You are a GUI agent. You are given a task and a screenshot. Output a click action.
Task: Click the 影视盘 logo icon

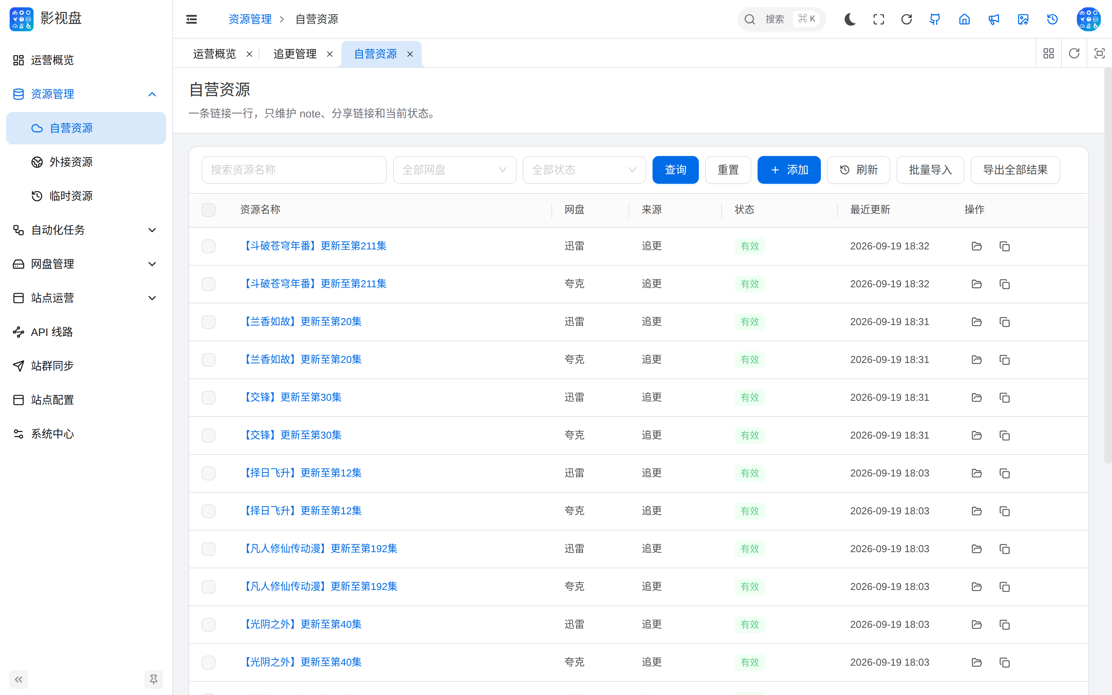pos(22,19)
